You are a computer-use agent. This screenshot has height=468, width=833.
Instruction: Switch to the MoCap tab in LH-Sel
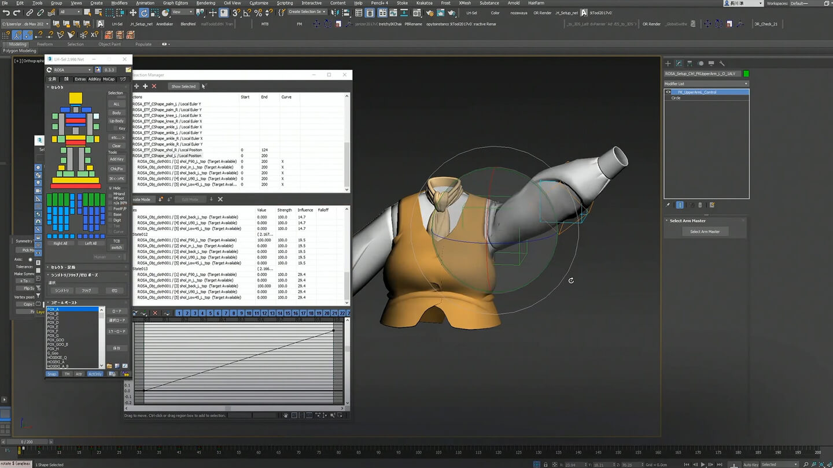point(109,79)
